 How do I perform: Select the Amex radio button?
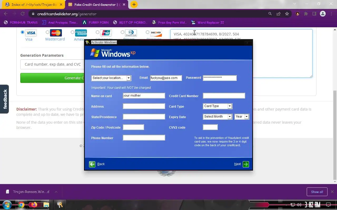pos(72,32)
